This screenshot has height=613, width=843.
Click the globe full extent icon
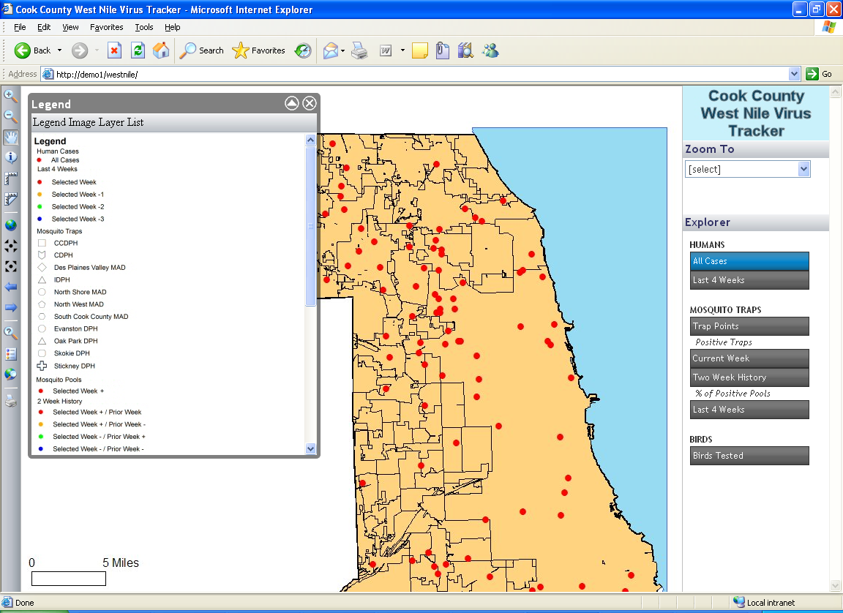(11, 225)
